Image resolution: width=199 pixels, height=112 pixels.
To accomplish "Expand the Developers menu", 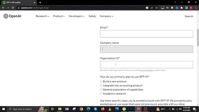I will [x=76, y=16].
